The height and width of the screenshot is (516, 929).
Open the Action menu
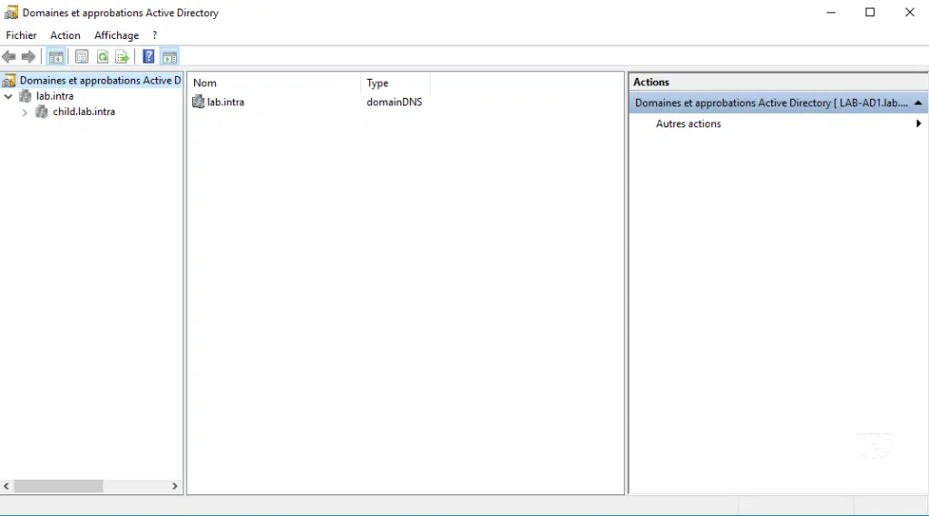click(65, 35)
